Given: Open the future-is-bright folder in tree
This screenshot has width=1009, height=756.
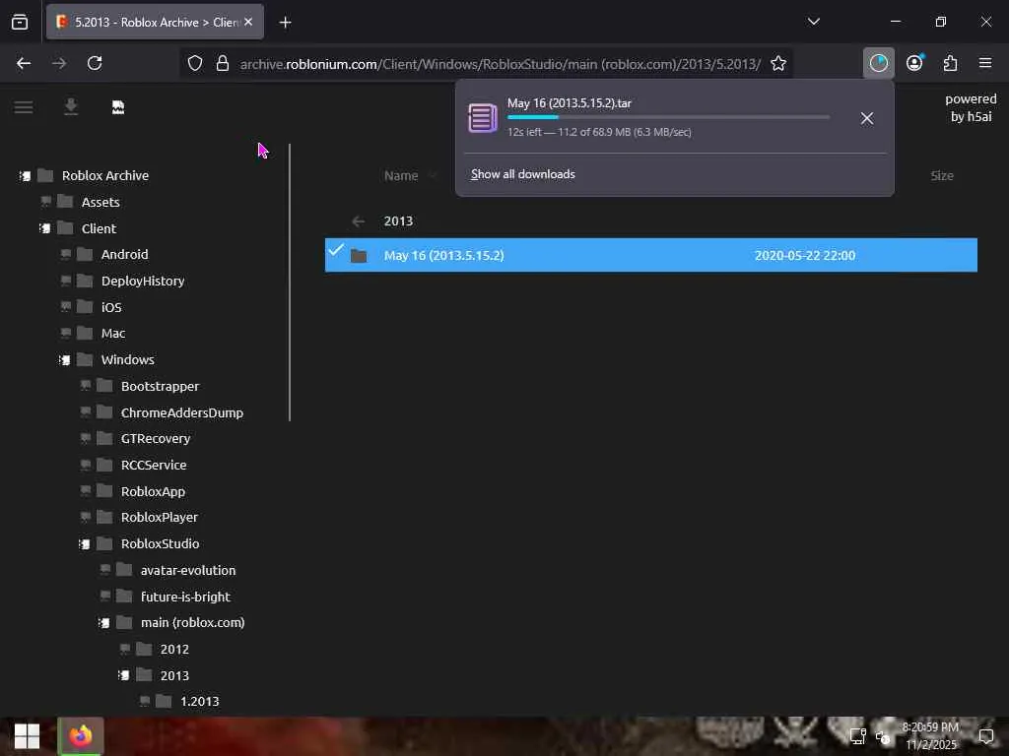Looking at the screenshot, I should tap(185, 597).
